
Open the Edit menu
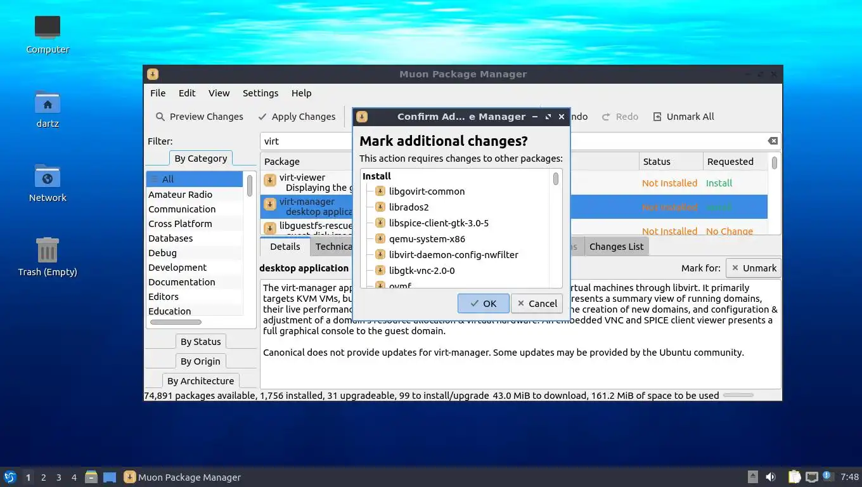click(187, 93)
